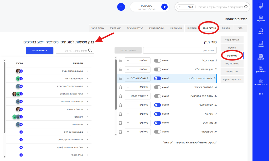The width and height of the screenshot is (269, 161).
Task: Go to תיקים cases sidebar icon
Action: 261,31
